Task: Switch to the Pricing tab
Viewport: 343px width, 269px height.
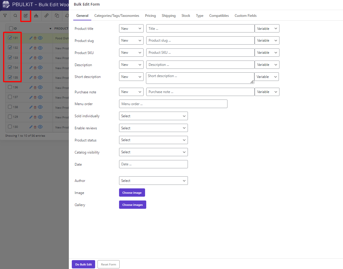Action: click(150, 16)
